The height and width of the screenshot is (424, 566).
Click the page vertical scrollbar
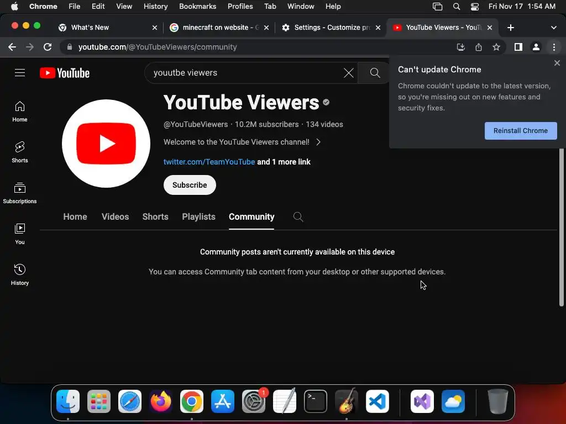(562, 227)
